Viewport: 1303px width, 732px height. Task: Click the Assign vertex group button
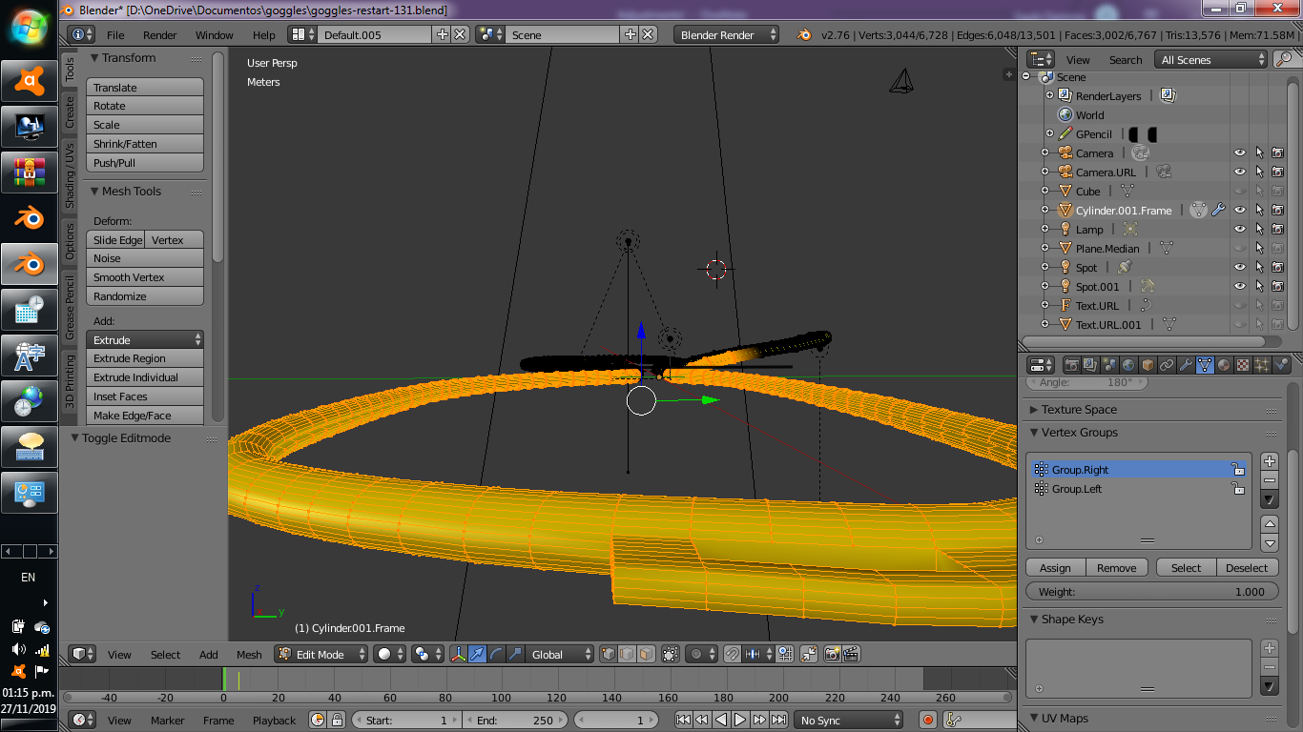1055,567
